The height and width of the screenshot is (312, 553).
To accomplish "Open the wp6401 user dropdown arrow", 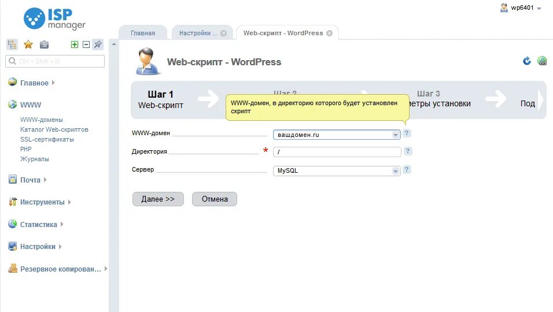I will (x=539, y=9).
